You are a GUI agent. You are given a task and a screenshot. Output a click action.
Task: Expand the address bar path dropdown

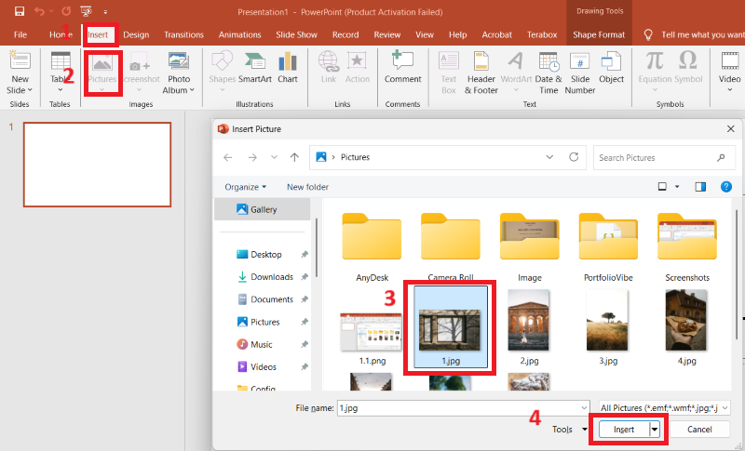coord(549,157)
